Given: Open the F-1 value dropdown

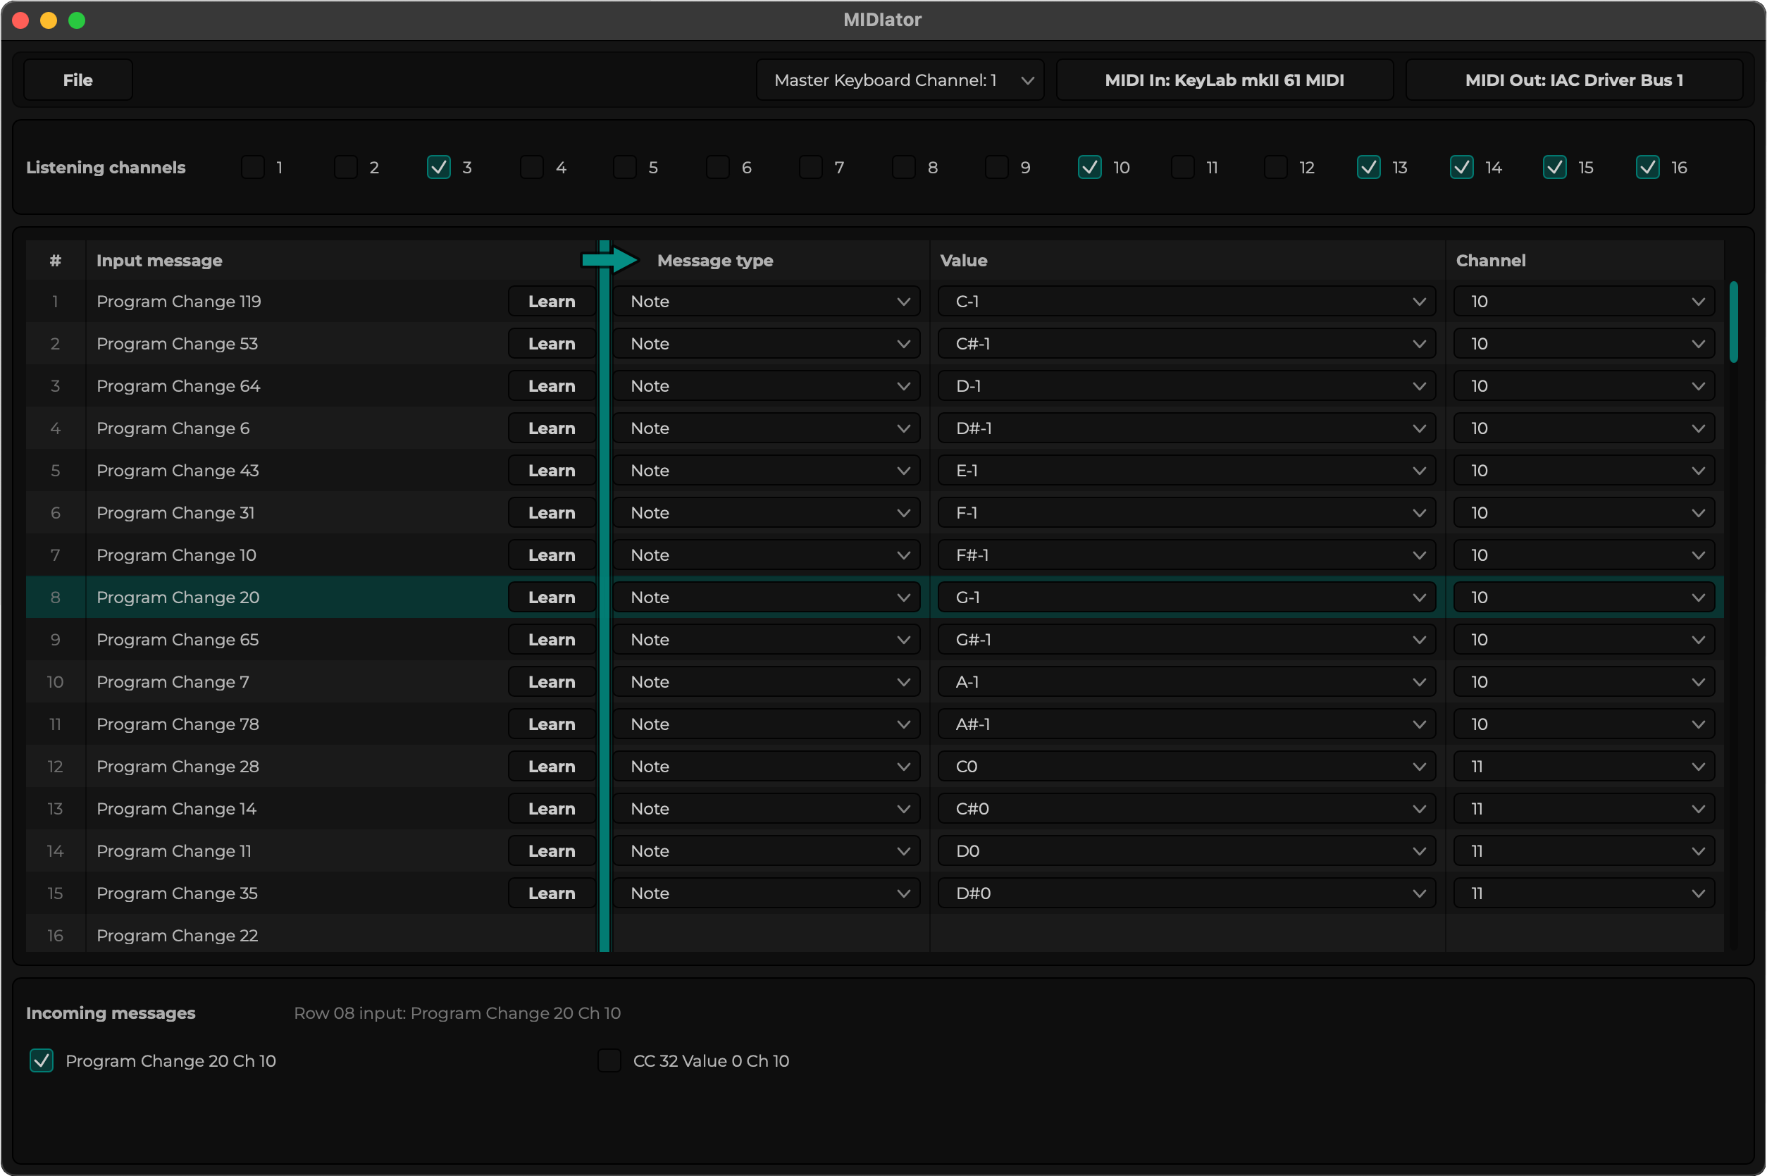Looking at the screenshot, I should pos(1186,512).
